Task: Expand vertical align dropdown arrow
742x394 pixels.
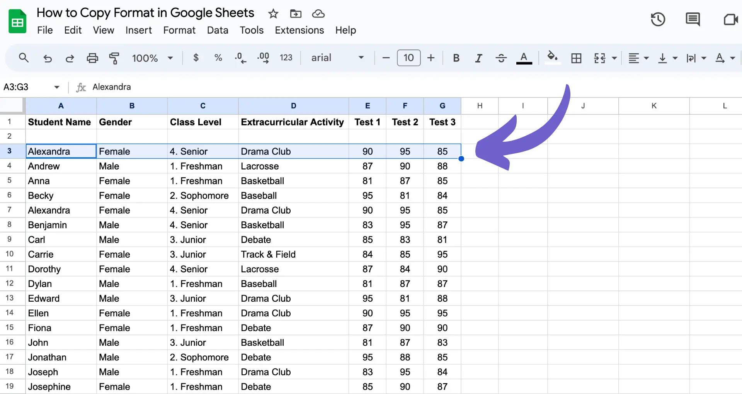Action: [x=675, y=58]
